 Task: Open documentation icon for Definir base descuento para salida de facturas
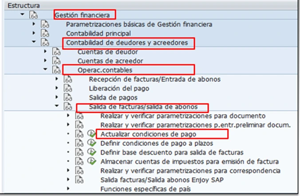click(79, 152)
